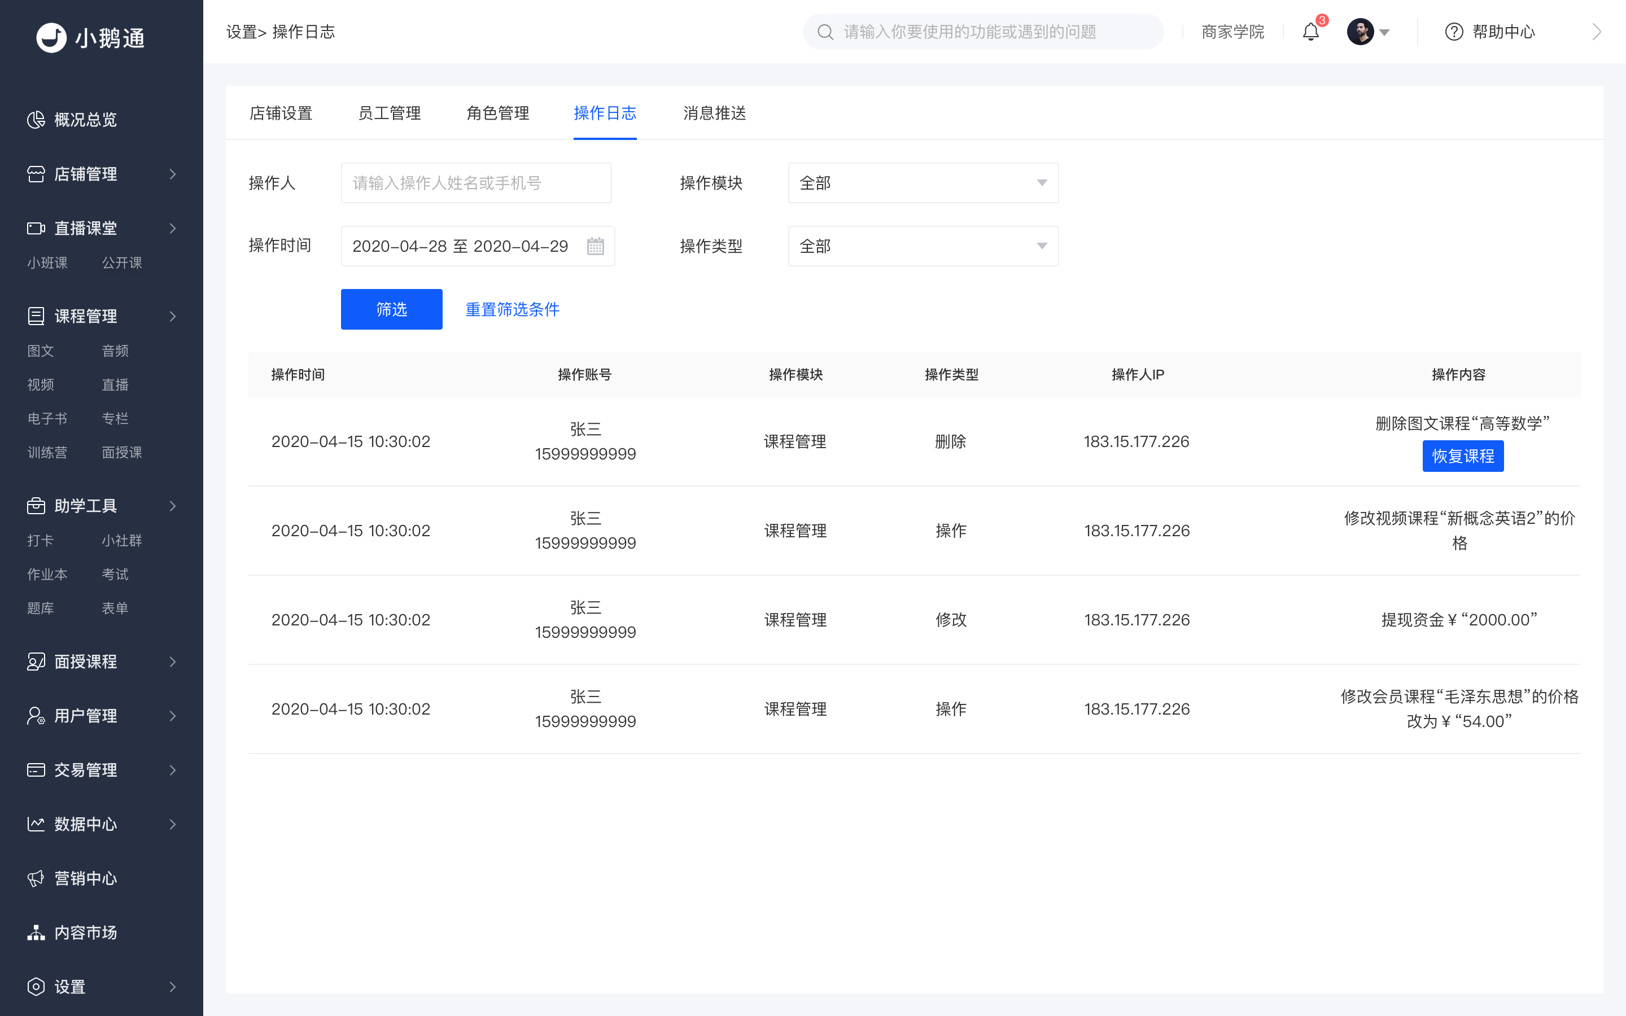
Task: Click the search magnifier icon
Action: tap(825, 32)
